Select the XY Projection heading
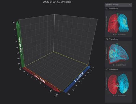This screenshot has height=104, width=136. [112, 8]
